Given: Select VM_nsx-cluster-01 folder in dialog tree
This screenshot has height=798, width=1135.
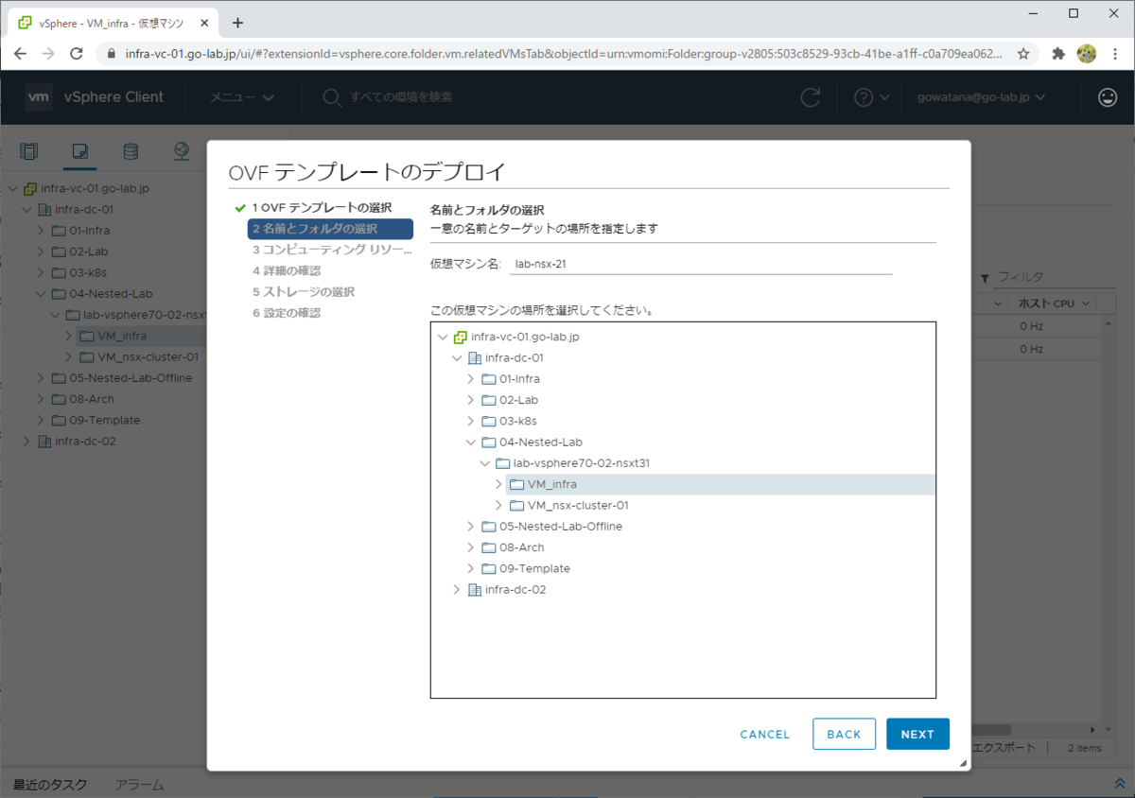Looking at the screenshot, I should [569, 506].
